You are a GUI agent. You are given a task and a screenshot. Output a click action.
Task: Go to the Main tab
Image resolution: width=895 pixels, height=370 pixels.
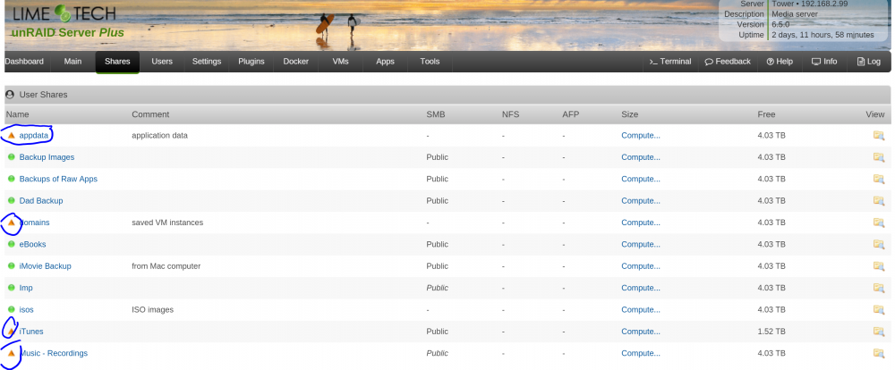[72, 62]
